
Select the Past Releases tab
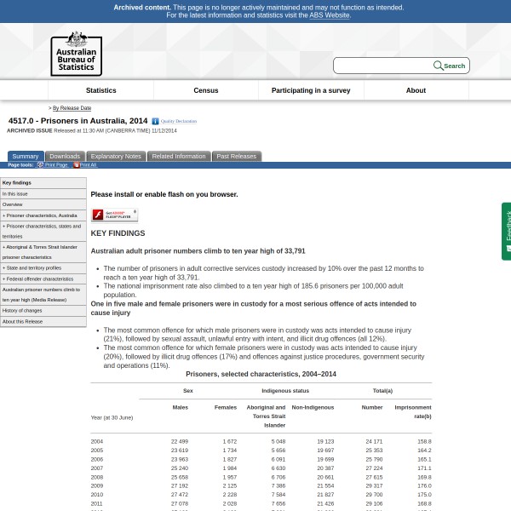(x=236, y=157)
